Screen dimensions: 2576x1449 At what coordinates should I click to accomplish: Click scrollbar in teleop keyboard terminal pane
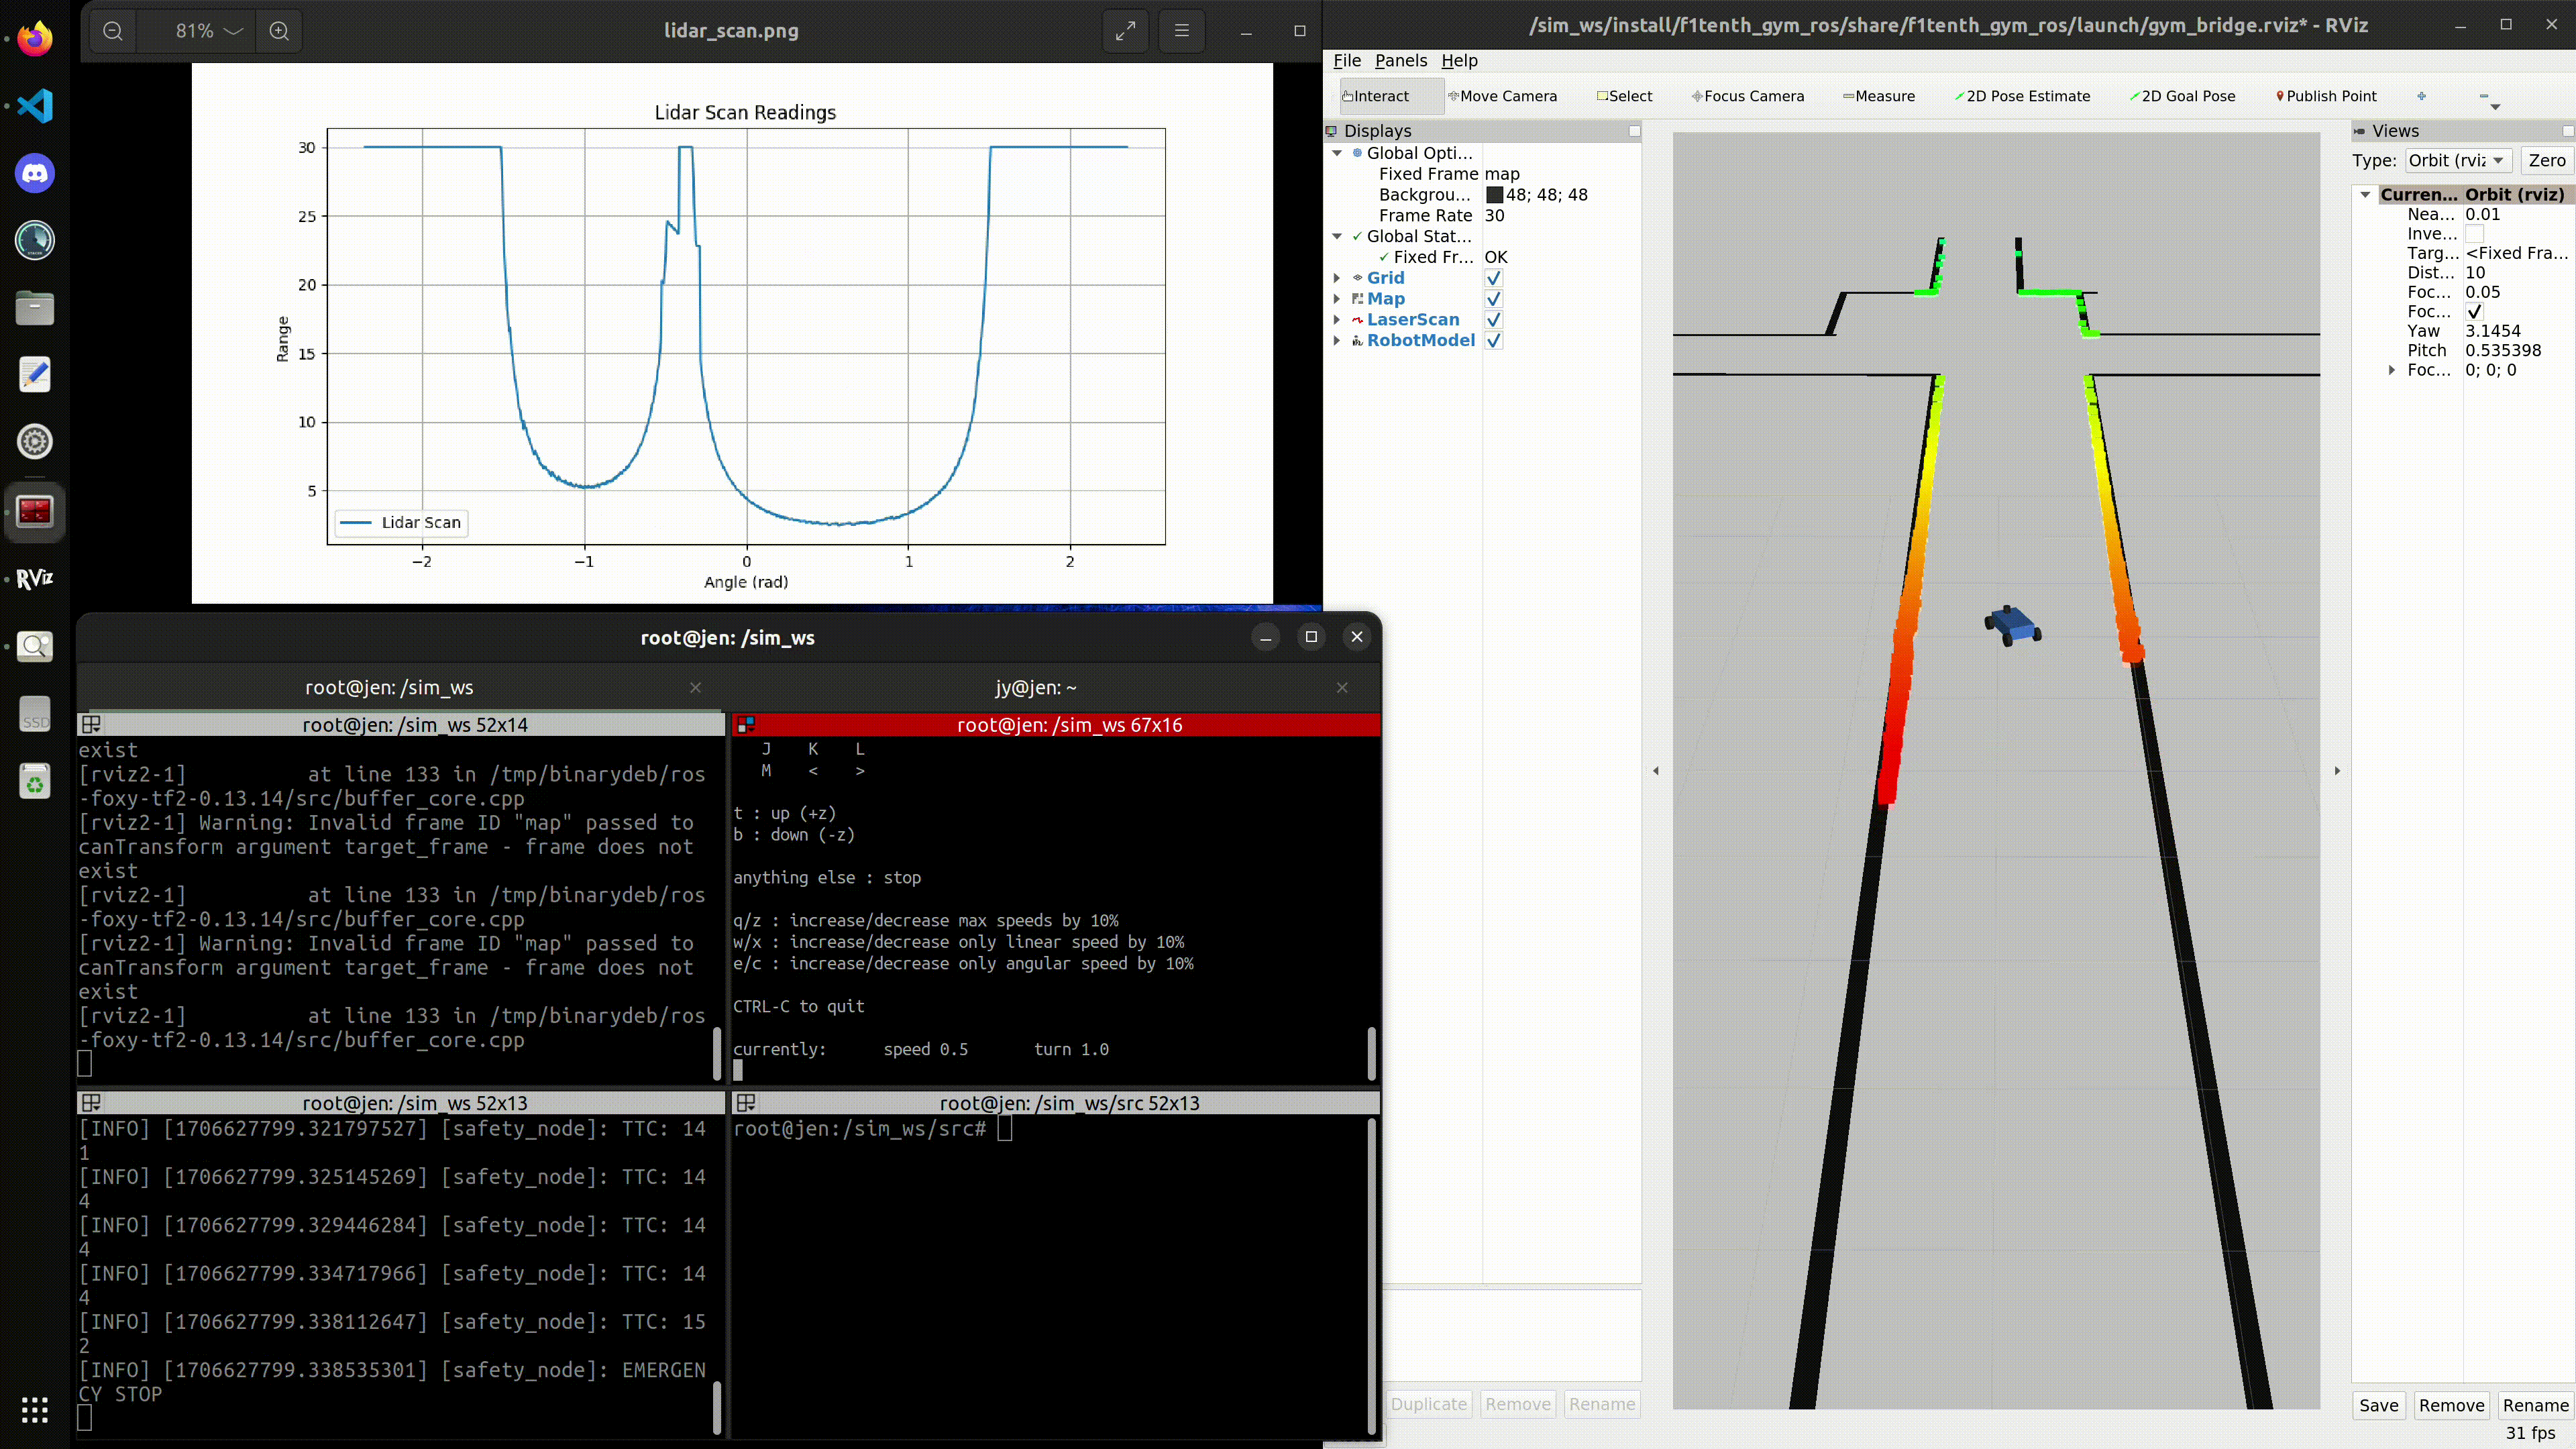(x=1371, y=1053)
